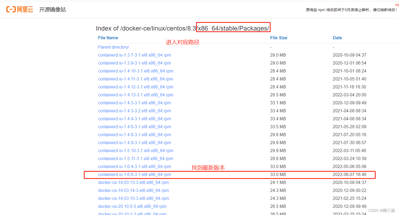Open containerd.io-1.4.11-3.1.el8 rpm link
Image resolution: width=399 pixels, height=215 pixels.
(x=136, y=79)
